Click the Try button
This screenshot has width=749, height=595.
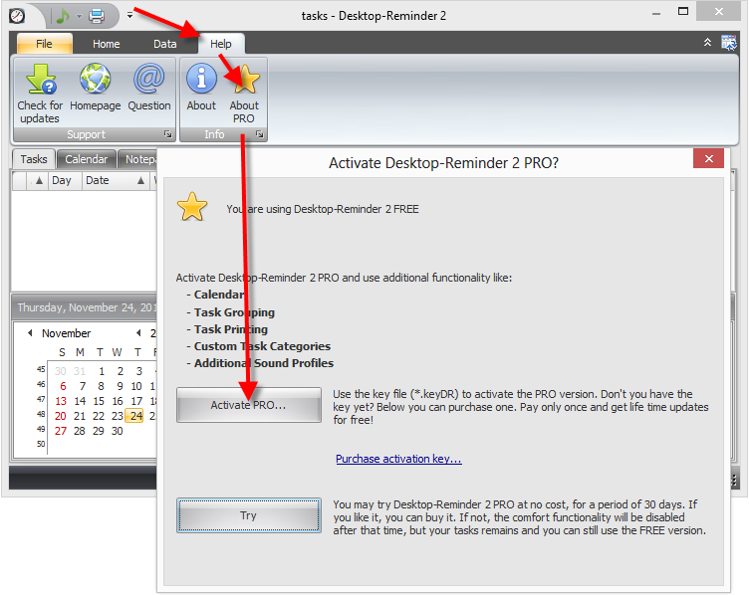(248, 515)
